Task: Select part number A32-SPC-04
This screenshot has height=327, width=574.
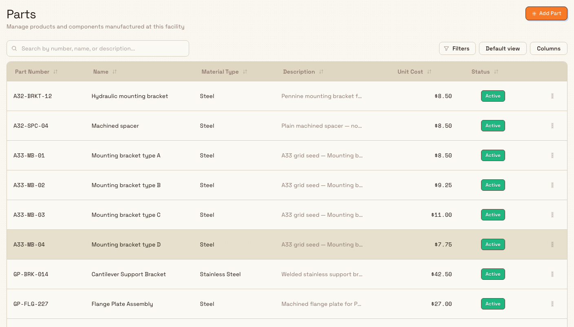Action: pyautogui.click(x=31, y=126)
